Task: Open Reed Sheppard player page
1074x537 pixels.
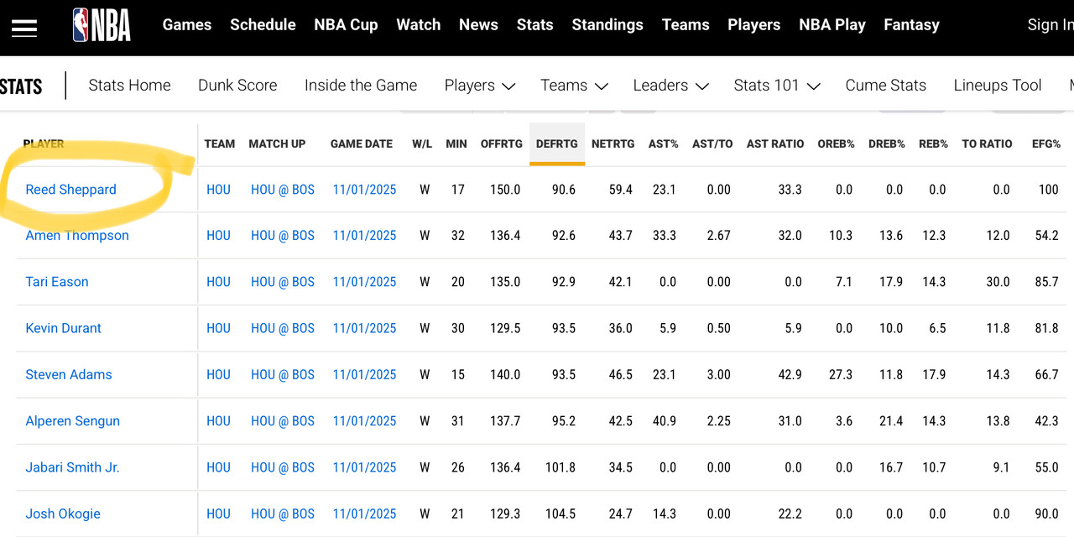Action: point(71,190)
